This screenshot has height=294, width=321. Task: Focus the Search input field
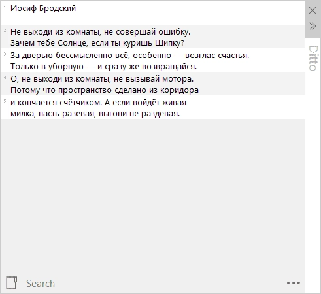(x=152, y=284)
